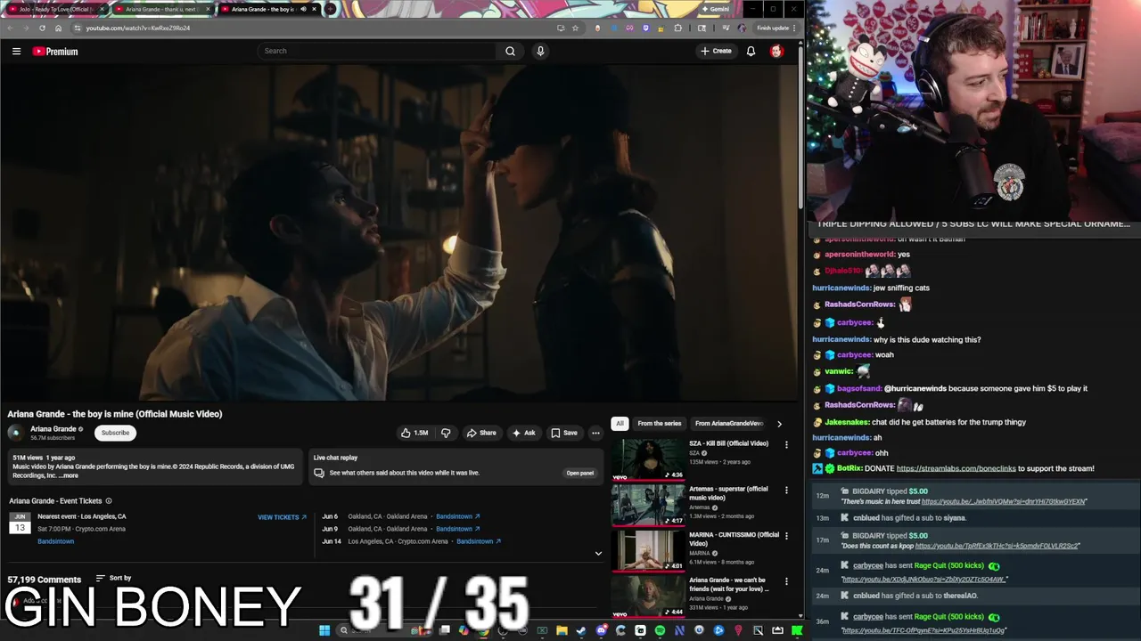This screenshot has height=641, width=1141.
Task: Share the boy is mine video
Action: (481, 433)
